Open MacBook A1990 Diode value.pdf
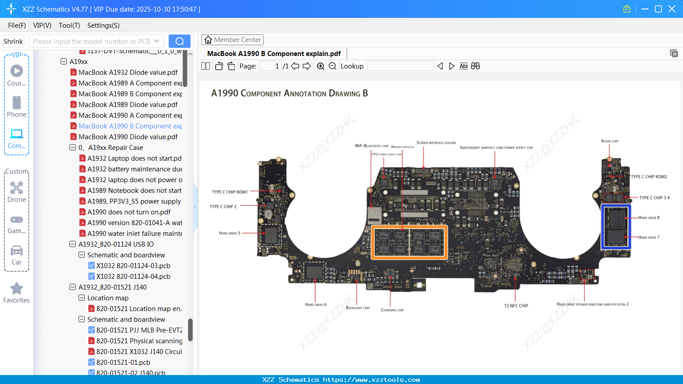 128,137
